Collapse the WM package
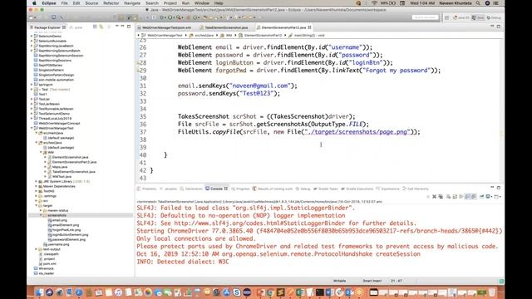The width and height of the screenshot is (532, 299). (x=41, y=153)
